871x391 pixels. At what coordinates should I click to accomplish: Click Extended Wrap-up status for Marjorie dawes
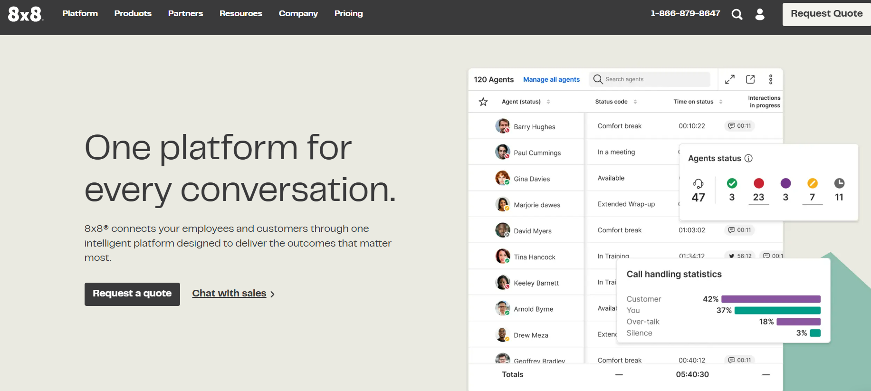click(x=626, y=204)
